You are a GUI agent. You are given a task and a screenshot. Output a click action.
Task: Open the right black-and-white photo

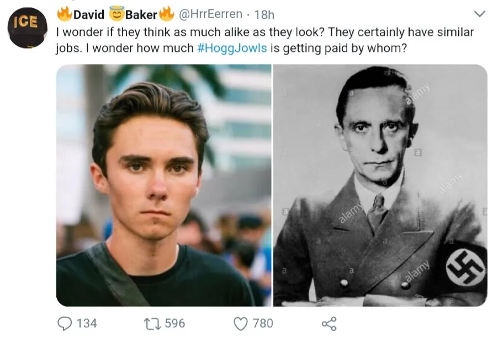point(380,185)
